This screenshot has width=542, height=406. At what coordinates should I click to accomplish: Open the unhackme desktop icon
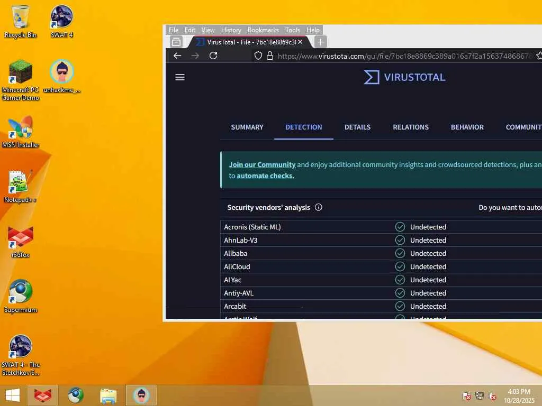click(x=62, y=76)
